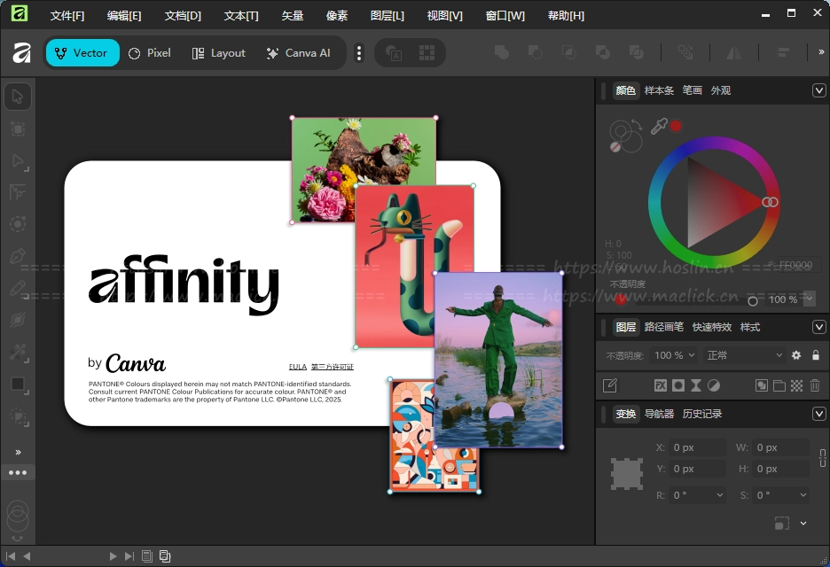Screen dimensions: 830x567
Task: Toggle the layer lock padlock
Action: coord(816,355)
